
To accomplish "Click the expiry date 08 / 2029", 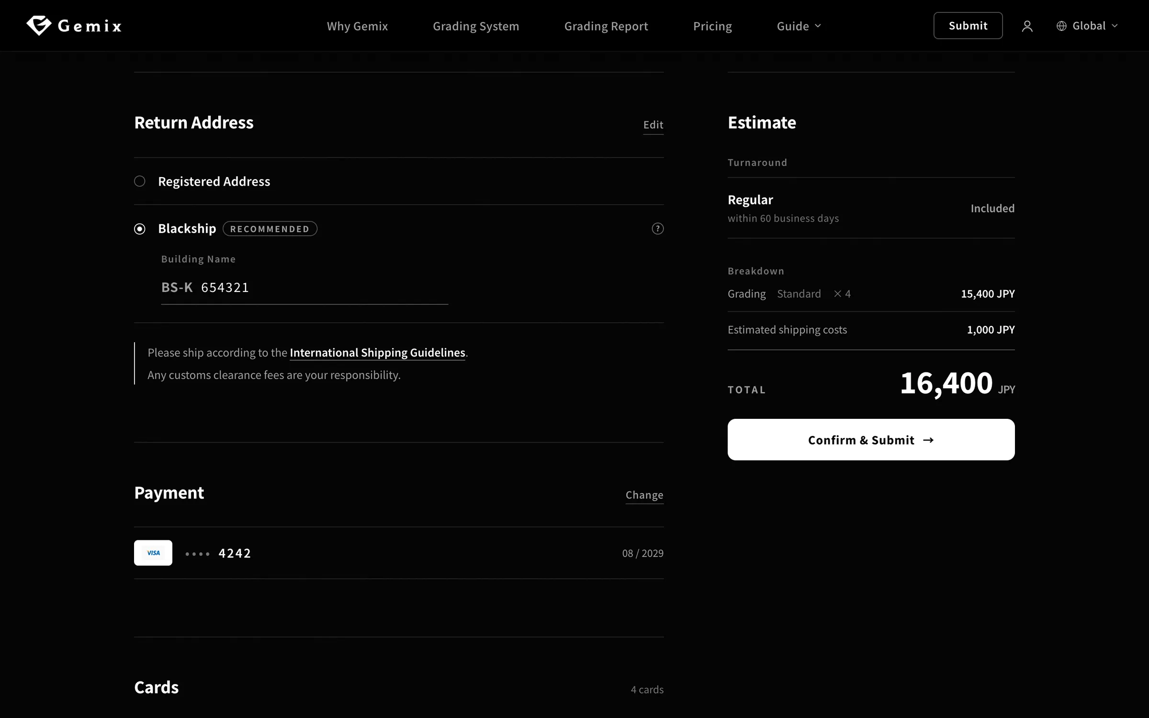I will click(x=642, y=553).
